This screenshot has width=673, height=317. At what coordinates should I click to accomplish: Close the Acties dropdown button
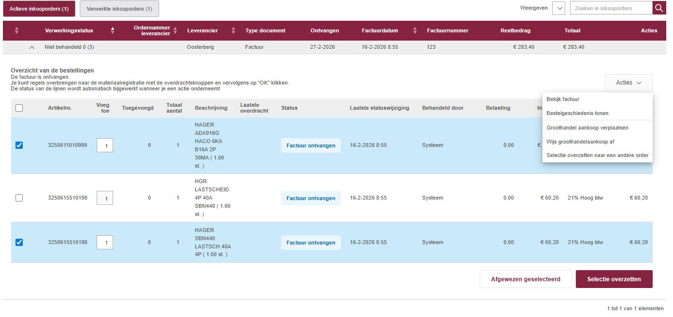628,83
